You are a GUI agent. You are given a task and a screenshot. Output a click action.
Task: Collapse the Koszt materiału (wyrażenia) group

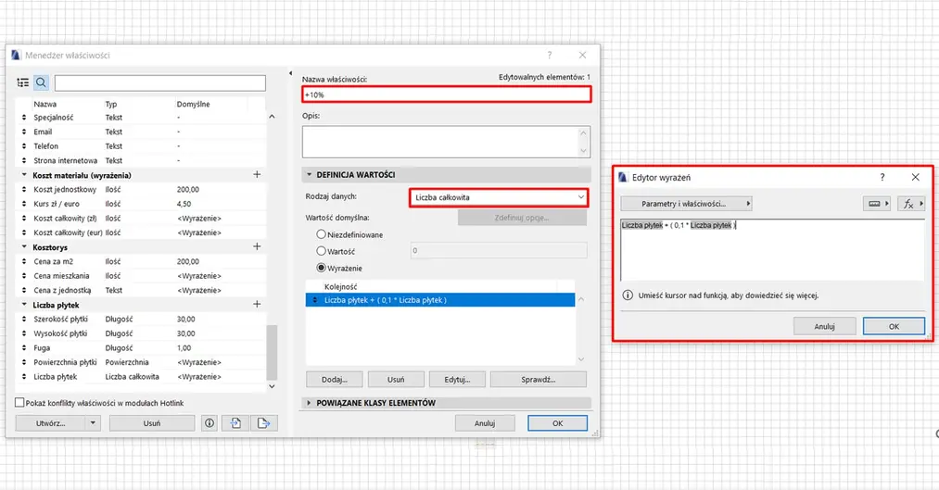point(24,175)
